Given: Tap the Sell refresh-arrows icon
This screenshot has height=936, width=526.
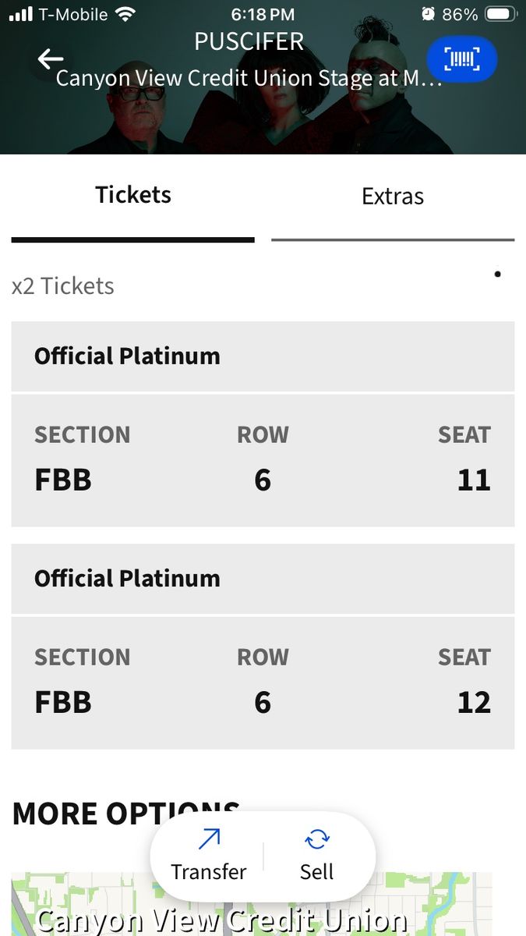Looking at the screenshot, I should click(317, 840).
